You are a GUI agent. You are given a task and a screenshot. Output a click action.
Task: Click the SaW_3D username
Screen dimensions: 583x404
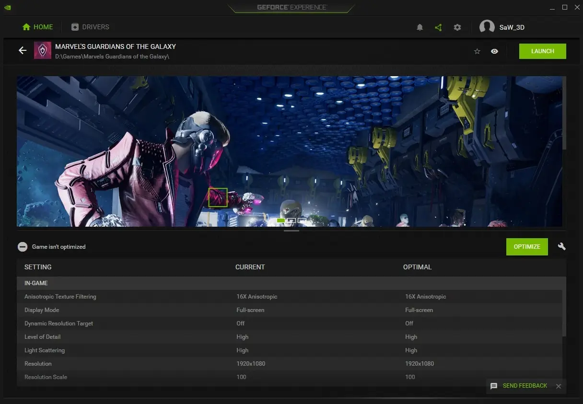(512, 27)
